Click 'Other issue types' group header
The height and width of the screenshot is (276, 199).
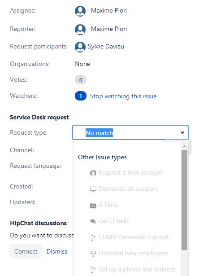click(x=102, y=157)
